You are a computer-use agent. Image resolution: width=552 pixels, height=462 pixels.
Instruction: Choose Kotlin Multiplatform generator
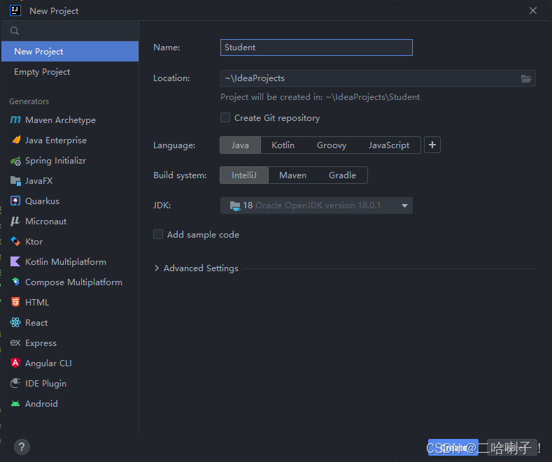tap(70, 262)
